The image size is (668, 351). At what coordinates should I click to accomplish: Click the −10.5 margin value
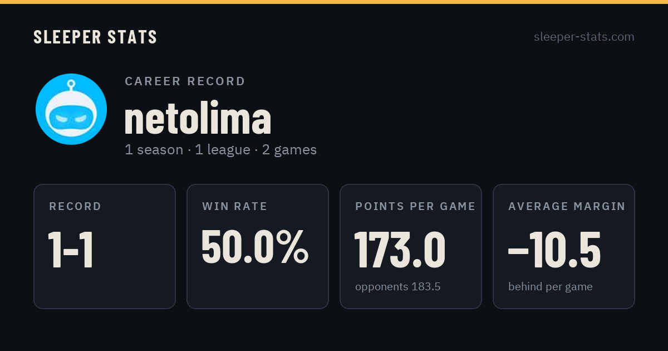554,249
